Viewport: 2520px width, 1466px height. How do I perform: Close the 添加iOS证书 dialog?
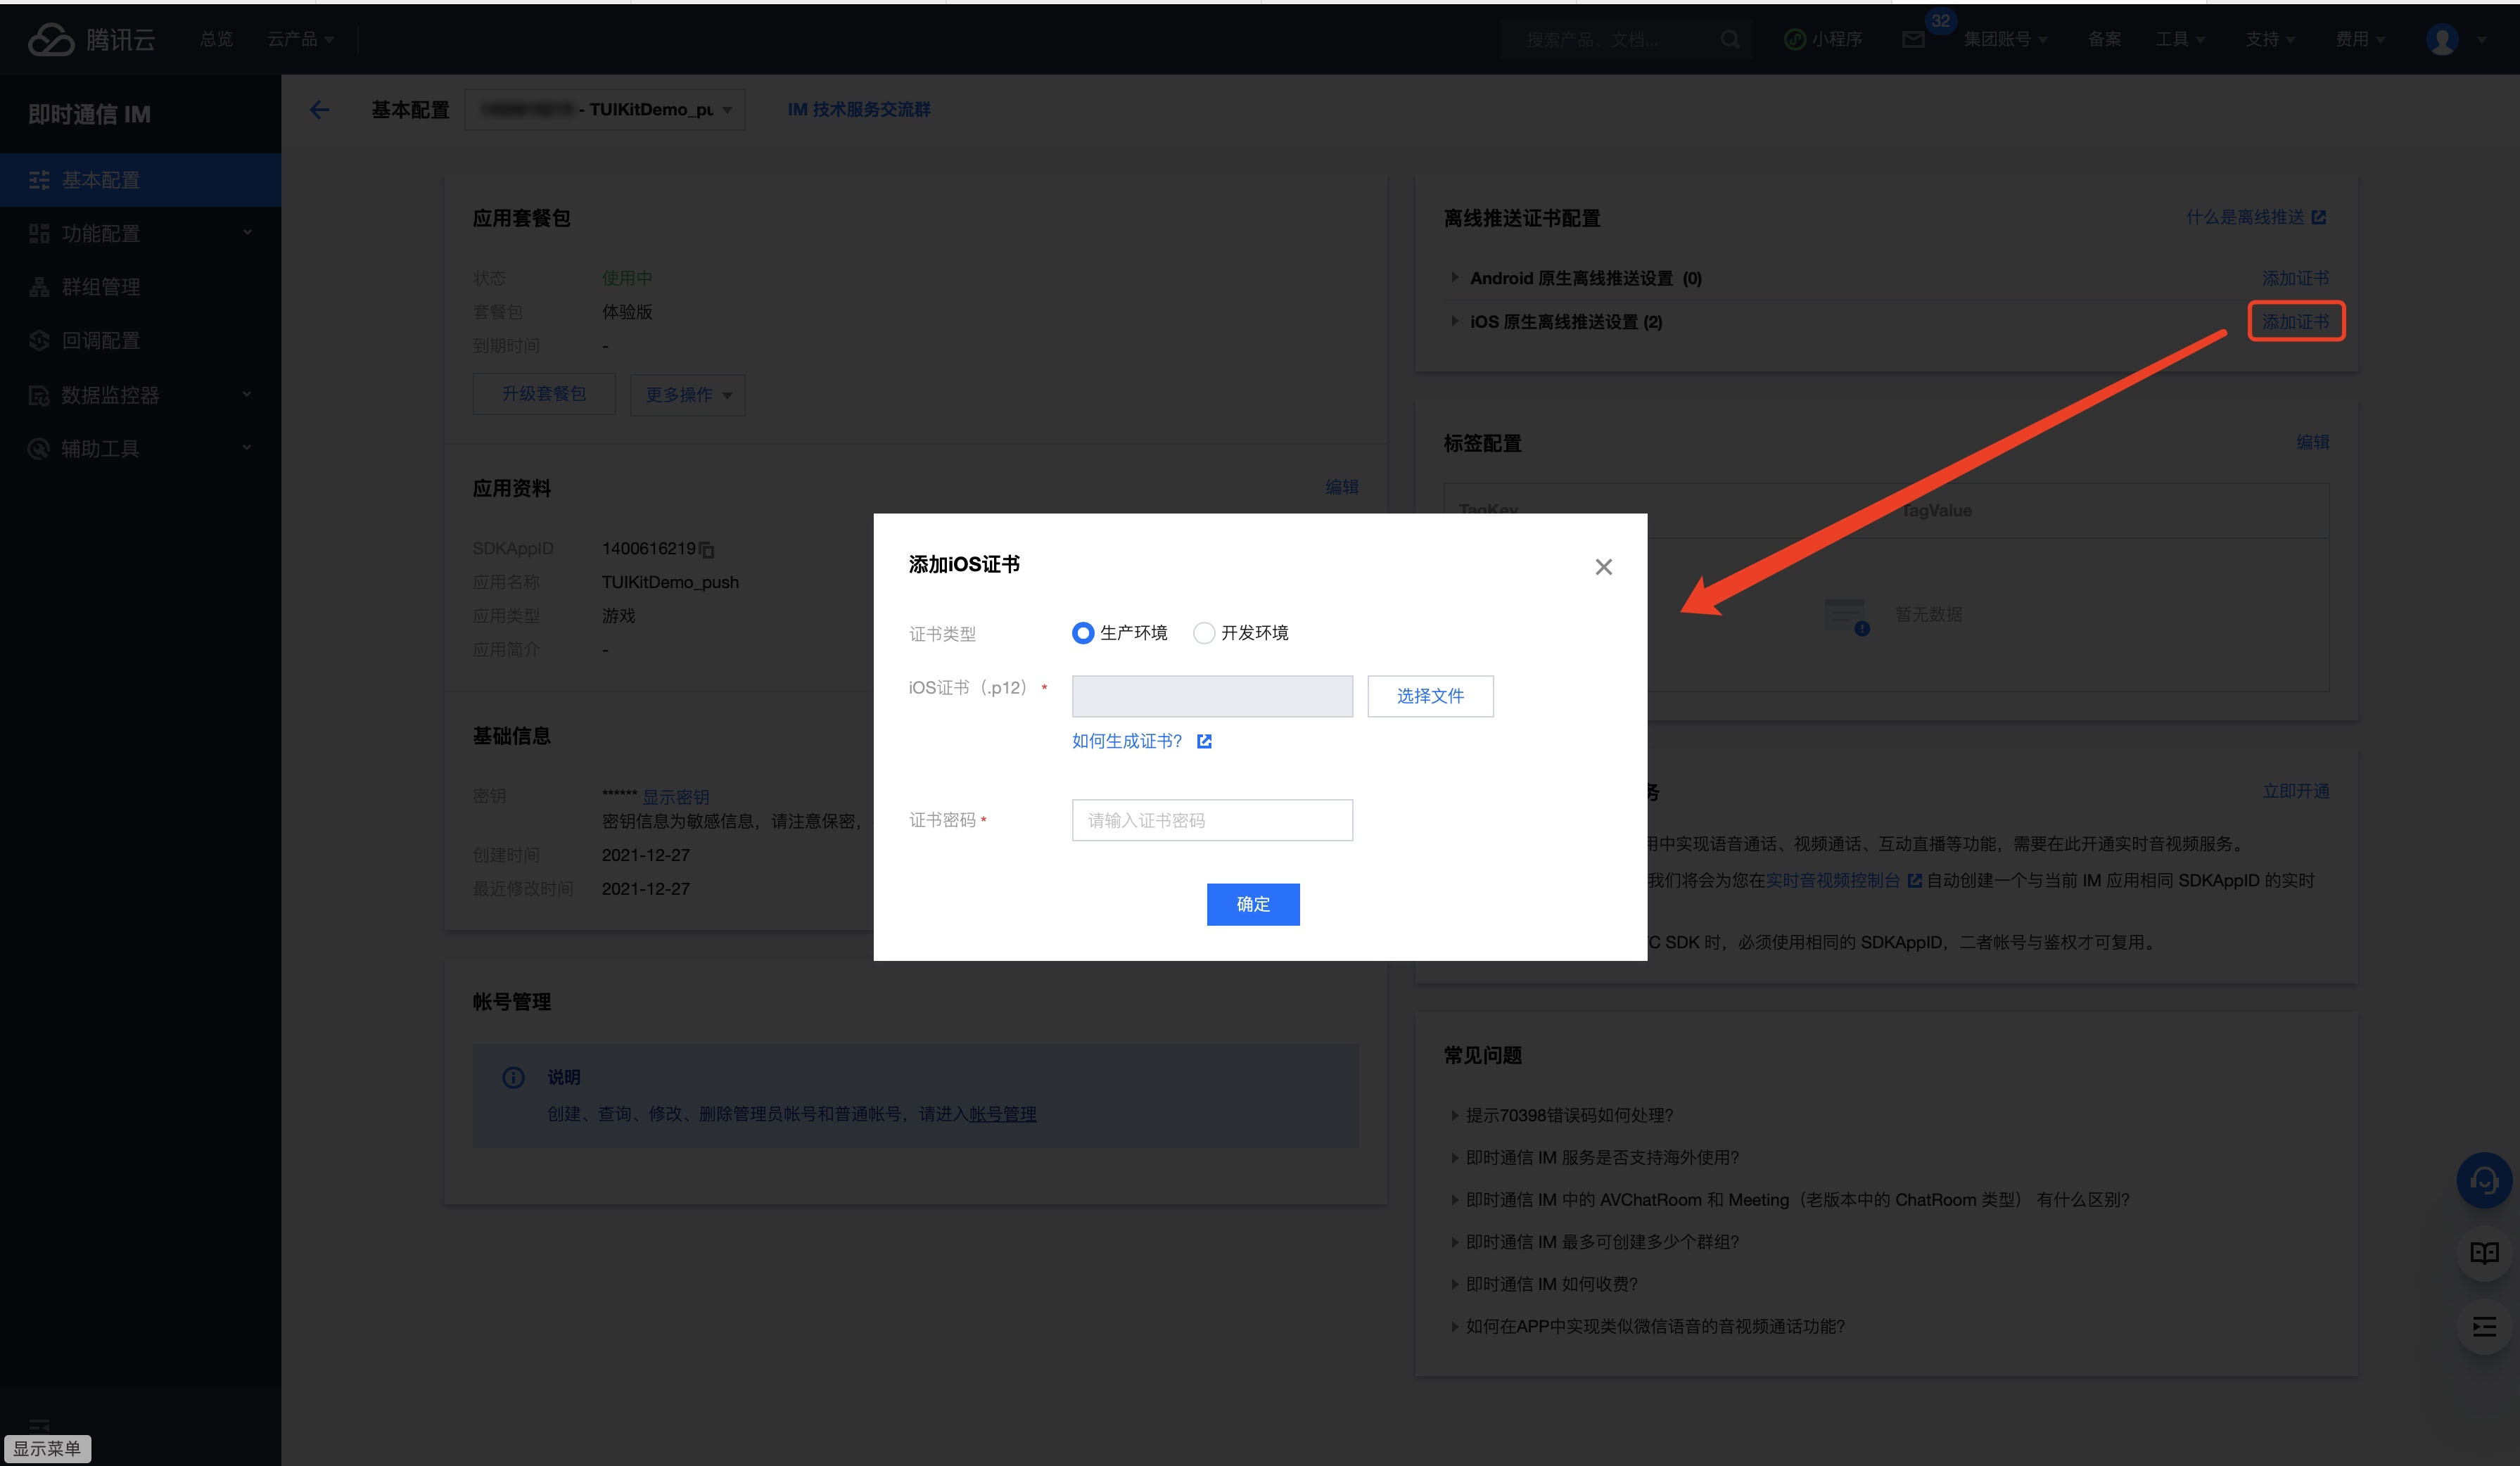pos(1603,567)
